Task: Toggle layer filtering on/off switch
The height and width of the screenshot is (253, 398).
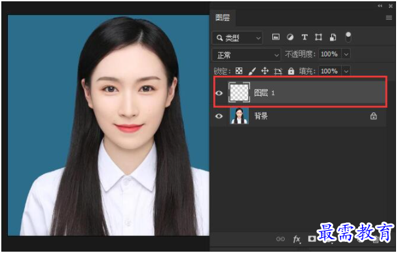Action: click(x=348, y=37)
